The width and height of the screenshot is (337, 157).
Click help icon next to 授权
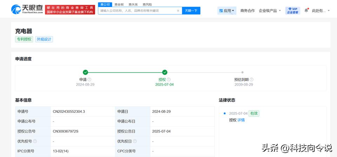coord(169,80)
